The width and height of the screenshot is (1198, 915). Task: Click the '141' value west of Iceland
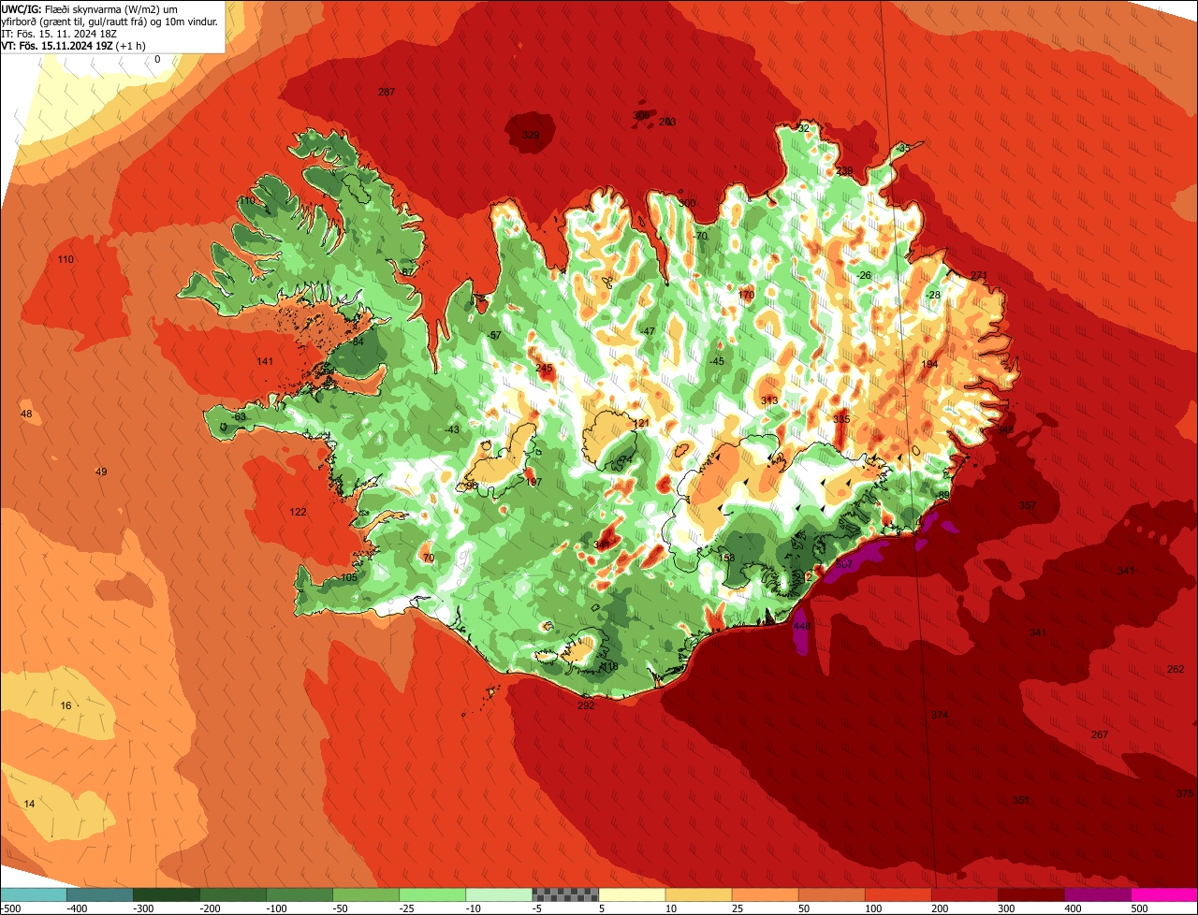(265, 361)
